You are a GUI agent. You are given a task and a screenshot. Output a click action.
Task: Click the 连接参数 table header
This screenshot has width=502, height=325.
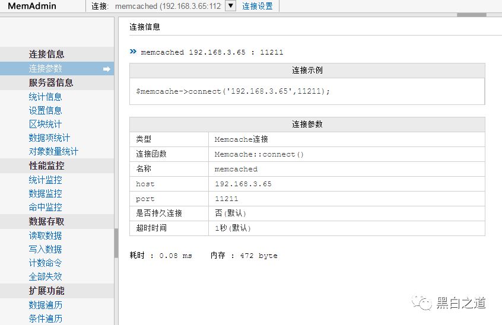click(x=307, y=124)
